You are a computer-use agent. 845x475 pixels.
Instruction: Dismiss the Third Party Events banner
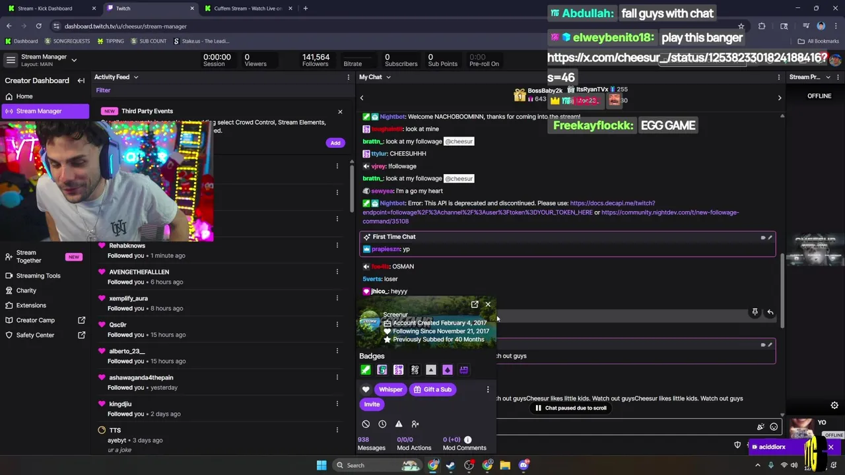340,111
